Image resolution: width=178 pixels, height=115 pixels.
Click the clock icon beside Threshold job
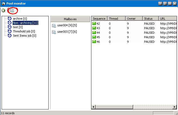point(10,31)
